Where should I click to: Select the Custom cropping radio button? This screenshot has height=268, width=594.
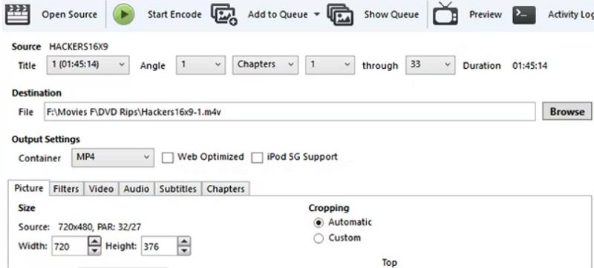coord(319,238)
